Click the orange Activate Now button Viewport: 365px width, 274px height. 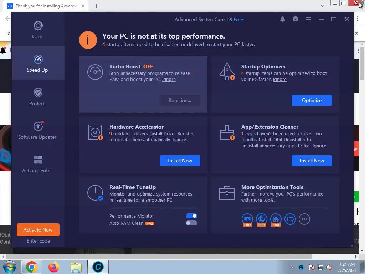pyautogui.click(x=38, y=230)
